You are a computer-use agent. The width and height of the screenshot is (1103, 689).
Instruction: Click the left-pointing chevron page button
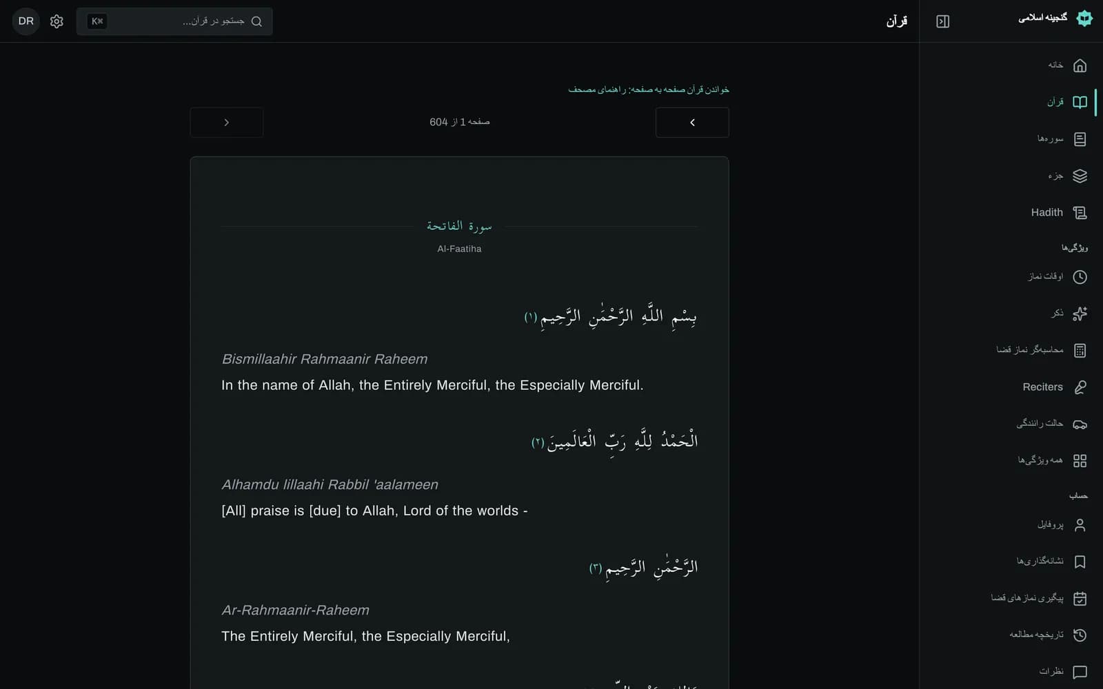pyautogui.click(x=692, y=123)
